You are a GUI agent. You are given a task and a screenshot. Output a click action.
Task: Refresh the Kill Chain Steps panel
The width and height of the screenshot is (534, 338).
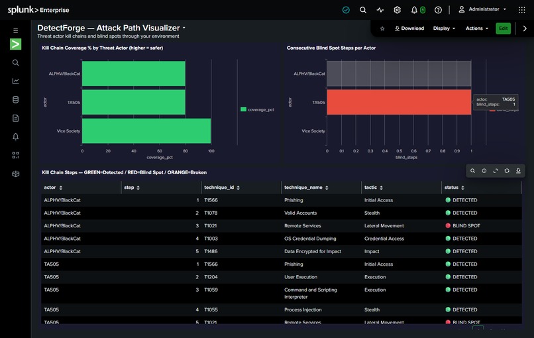click(x=507, y=171)
